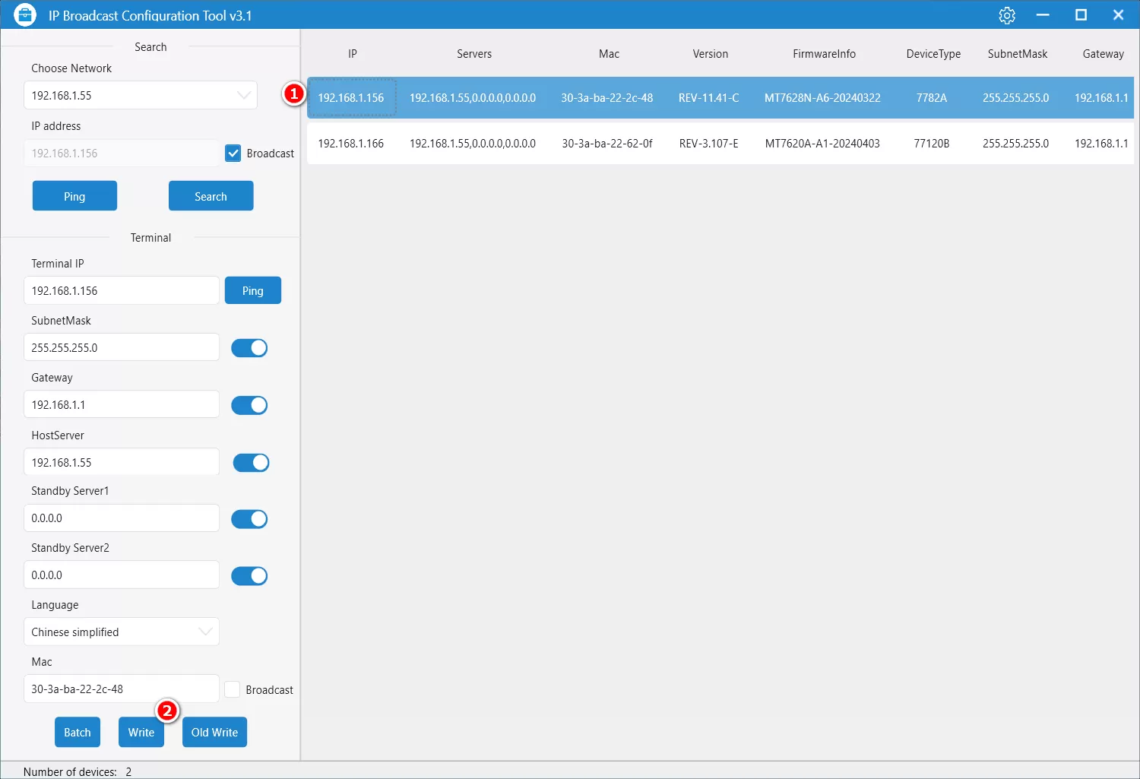Click the Version column header
Screen dimensions: 1140x779
(x=710, y=54)
